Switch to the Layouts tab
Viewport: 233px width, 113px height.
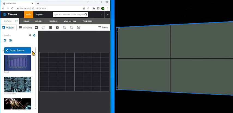[x=40, y=14]
